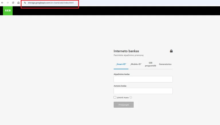Click the Atpažinimo kodas label
Image resolution: width=220 pixels, height=125 pixels.
pos(121,74)
